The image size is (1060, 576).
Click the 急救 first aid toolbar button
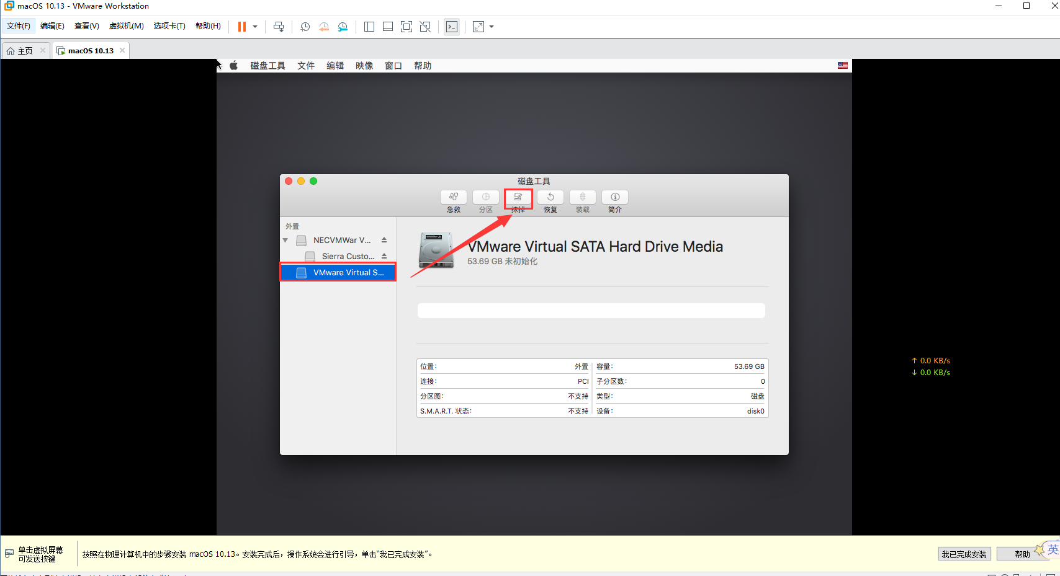coord(454,197)
